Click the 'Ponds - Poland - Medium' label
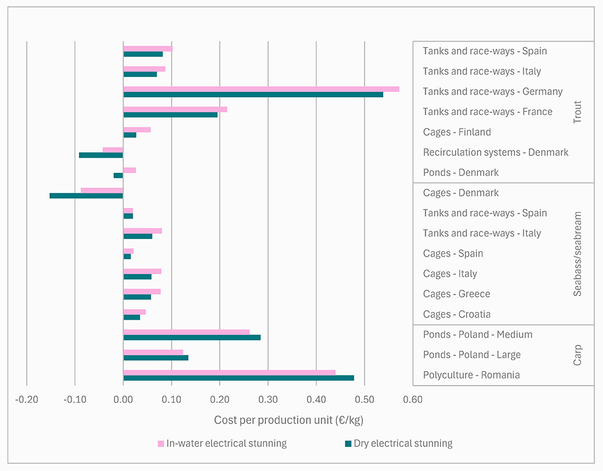 click(x=478, y=334)
